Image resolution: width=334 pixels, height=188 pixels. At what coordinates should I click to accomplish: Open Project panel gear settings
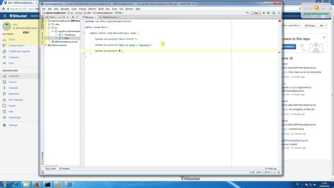(x=73, y=17)
